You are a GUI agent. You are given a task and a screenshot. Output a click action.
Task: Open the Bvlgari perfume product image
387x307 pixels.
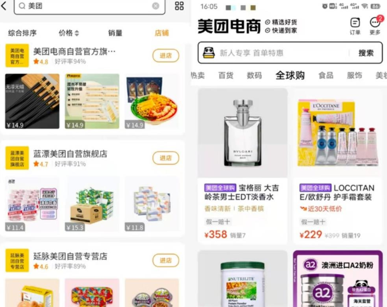click(243, 133)
